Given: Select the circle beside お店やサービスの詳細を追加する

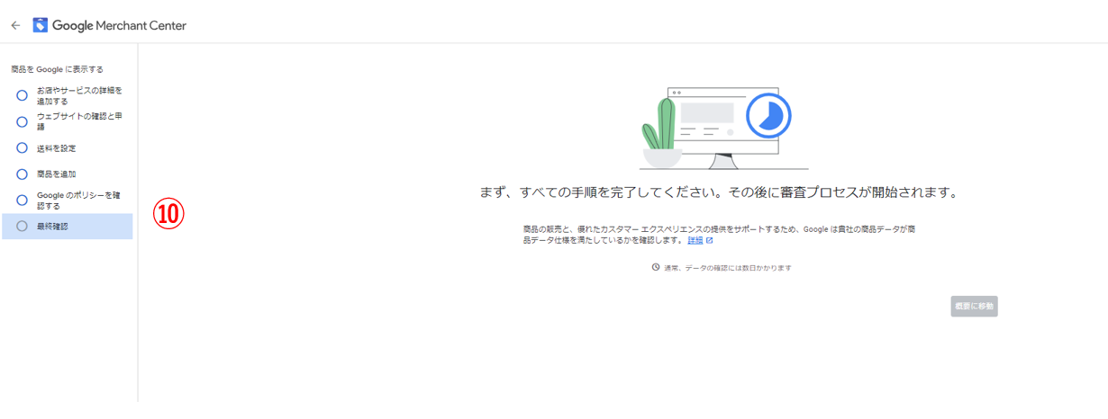Looking at the screenshot, I should coord(23,95).
